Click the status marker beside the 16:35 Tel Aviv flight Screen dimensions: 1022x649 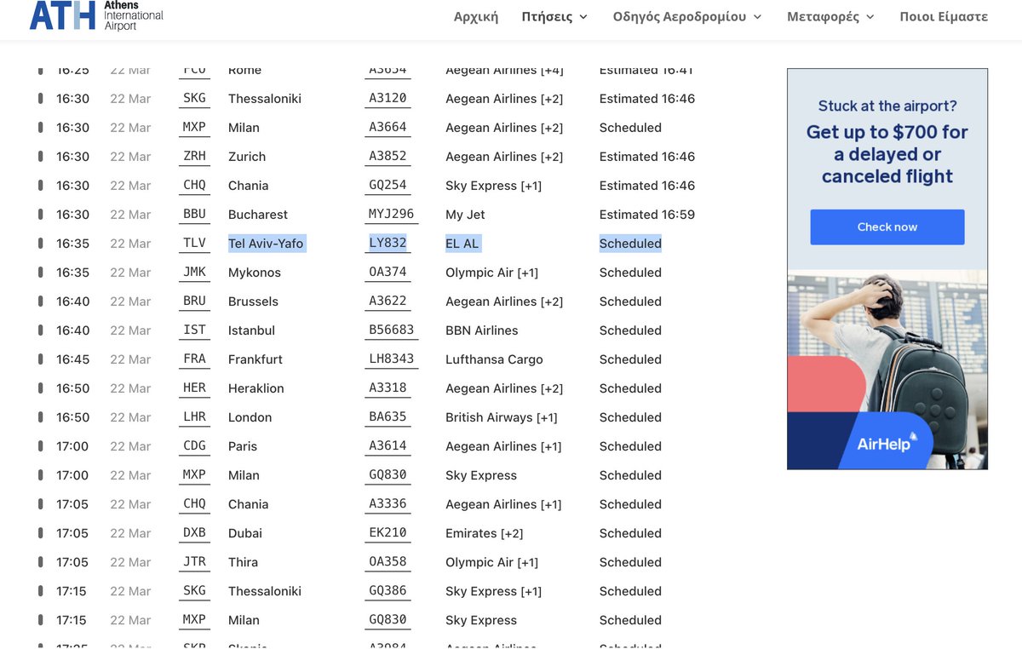pos(40,244)
